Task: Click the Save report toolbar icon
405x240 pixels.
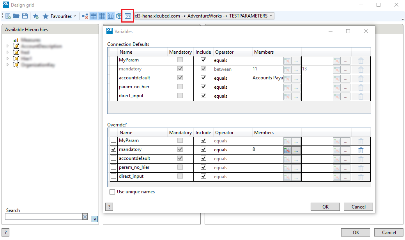Action: (25, 16)
